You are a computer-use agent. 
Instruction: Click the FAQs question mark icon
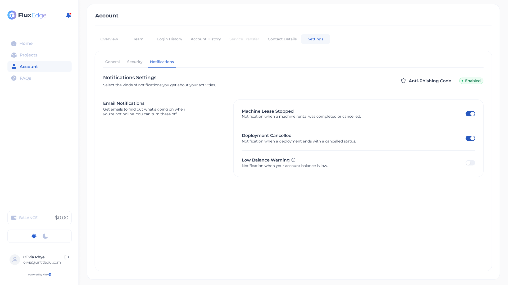[x=14, y=78]
